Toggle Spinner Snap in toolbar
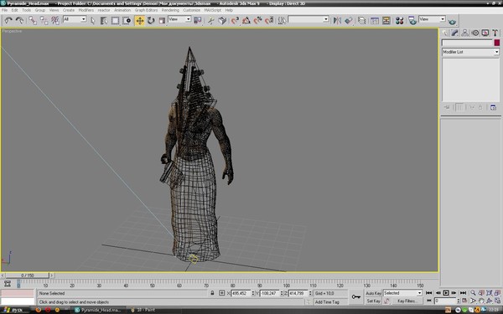The height and width of the screenshot is (314, 503). (269, 20)
